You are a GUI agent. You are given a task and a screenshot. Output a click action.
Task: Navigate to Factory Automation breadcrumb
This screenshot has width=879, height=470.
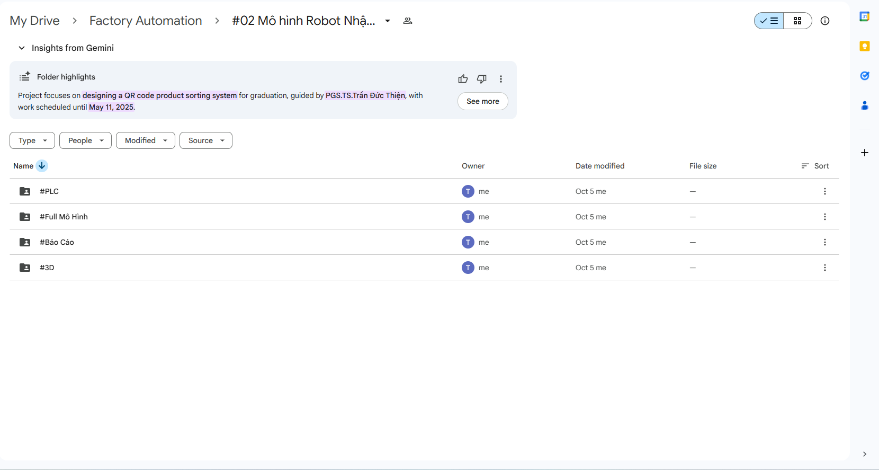point(146,21)
